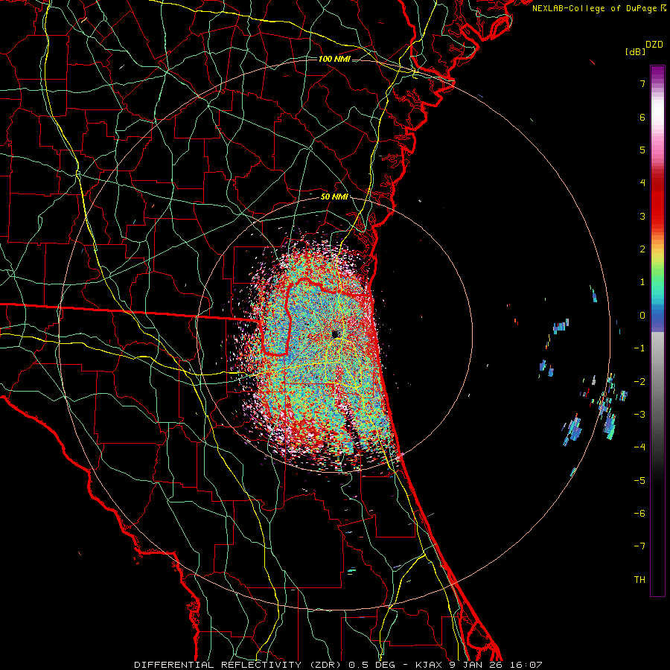Click the color scale value -2
Viewport: 670px width, 670px height.
639,381
